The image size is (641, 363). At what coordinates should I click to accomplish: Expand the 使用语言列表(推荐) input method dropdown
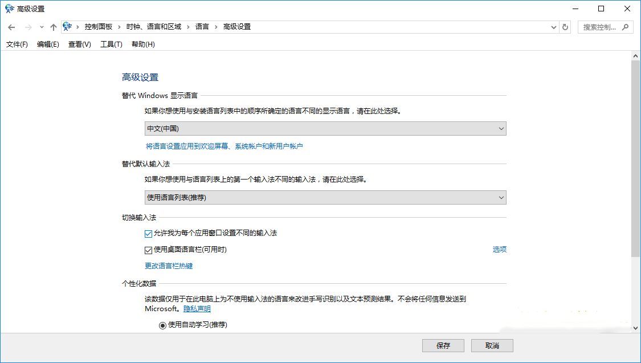tap(325, 198)
